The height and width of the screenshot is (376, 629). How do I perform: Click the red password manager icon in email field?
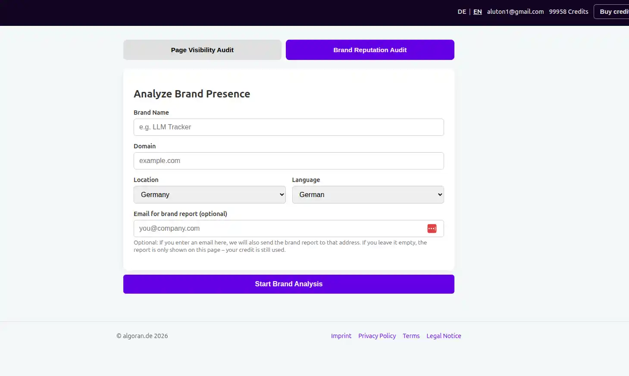(x=432, y=229)
